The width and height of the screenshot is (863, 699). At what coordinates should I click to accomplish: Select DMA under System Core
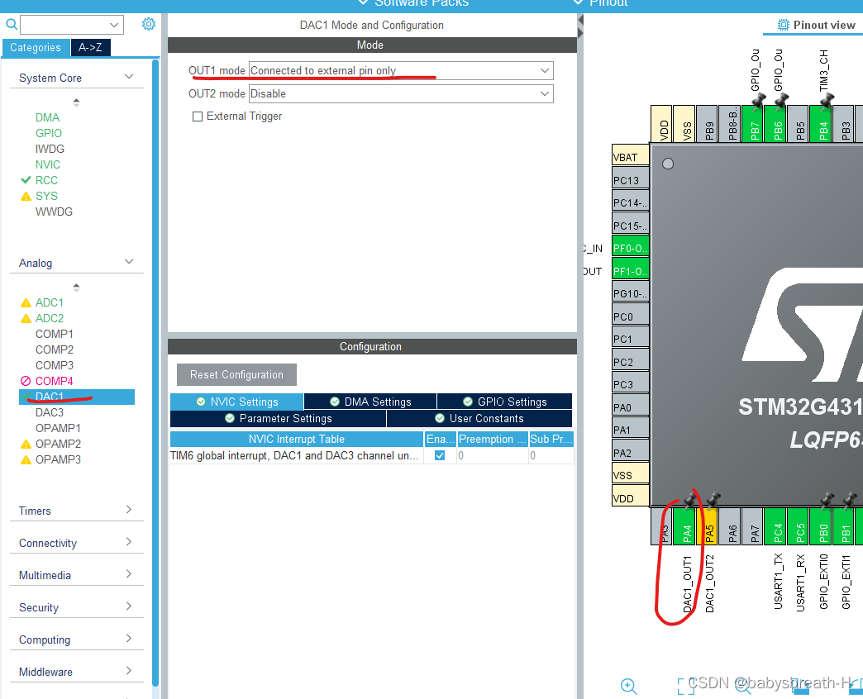tap(47, 117)
